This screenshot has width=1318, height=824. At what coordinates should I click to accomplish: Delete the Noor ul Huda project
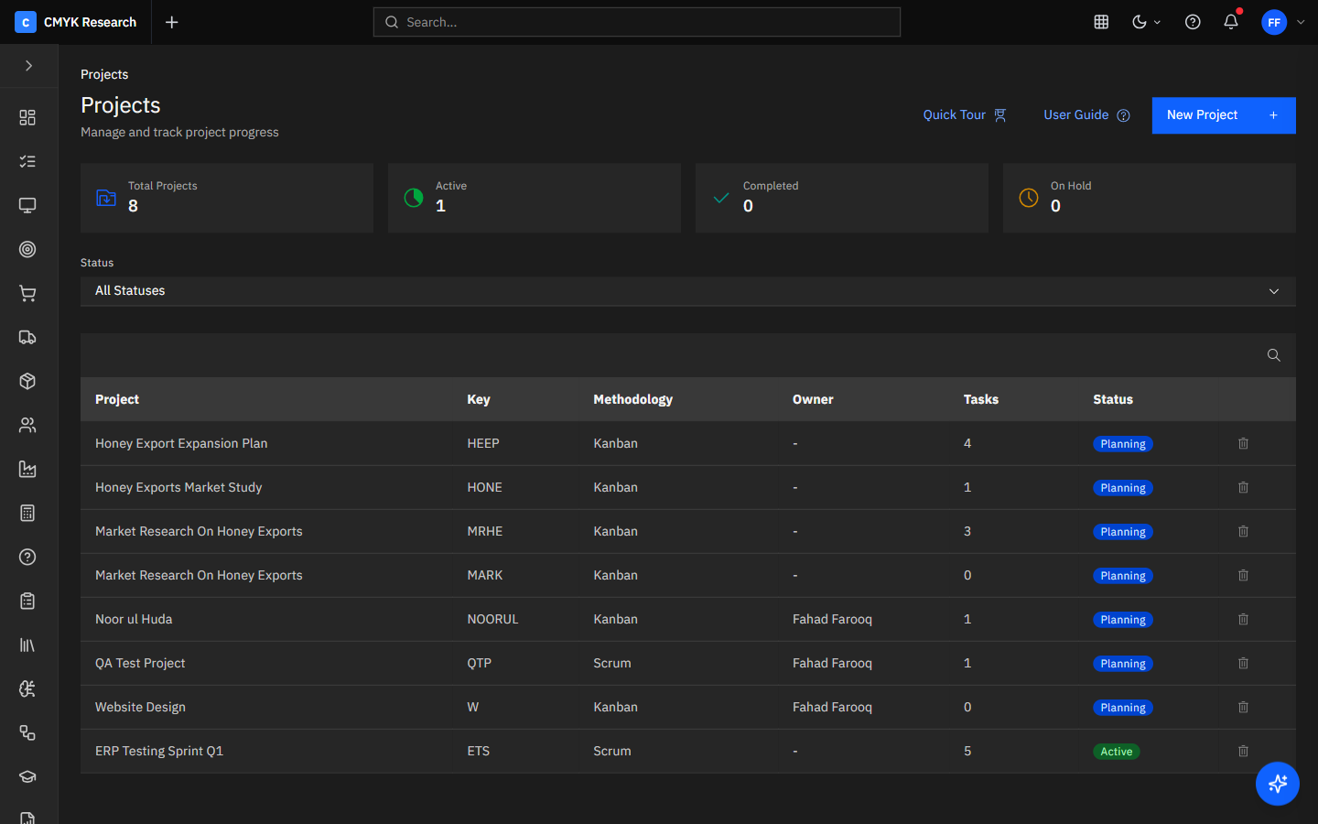[x=1243, y=619]
